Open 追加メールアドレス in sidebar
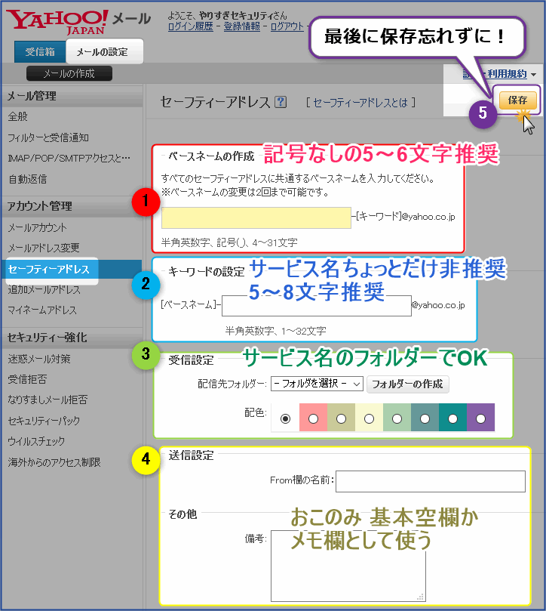 44,289
